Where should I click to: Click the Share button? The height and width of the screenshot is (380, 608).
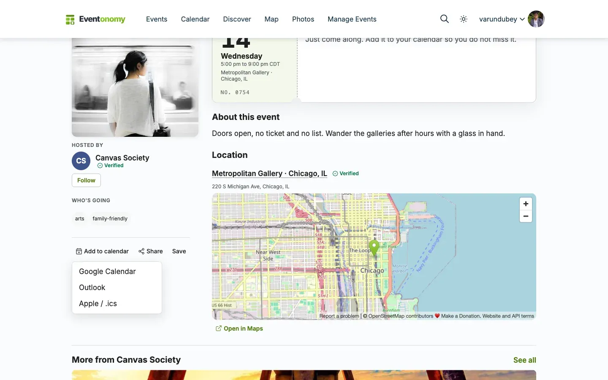click(x=151, y=251)
